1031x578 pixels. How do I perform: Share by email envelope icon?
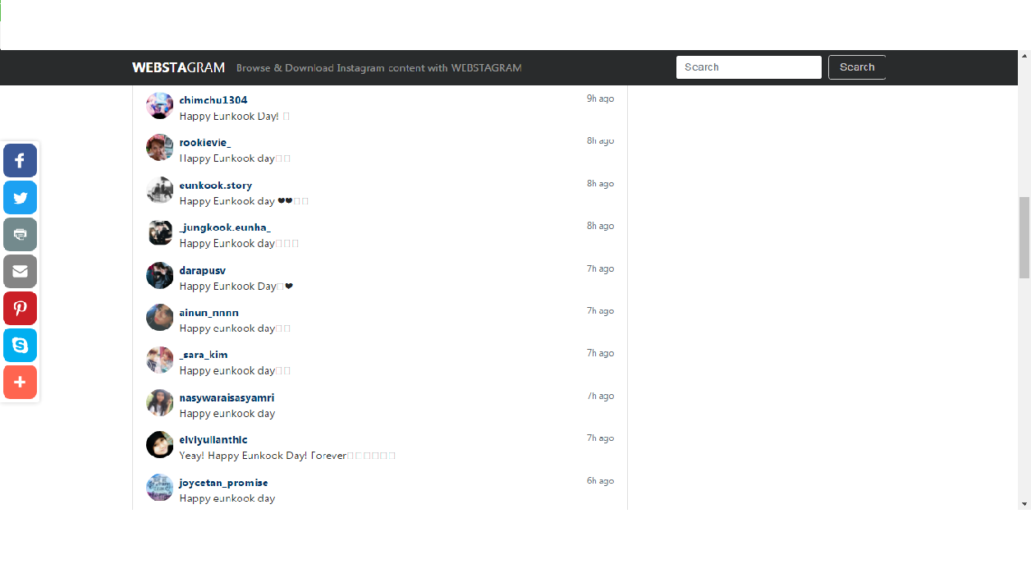pos(20,272)
